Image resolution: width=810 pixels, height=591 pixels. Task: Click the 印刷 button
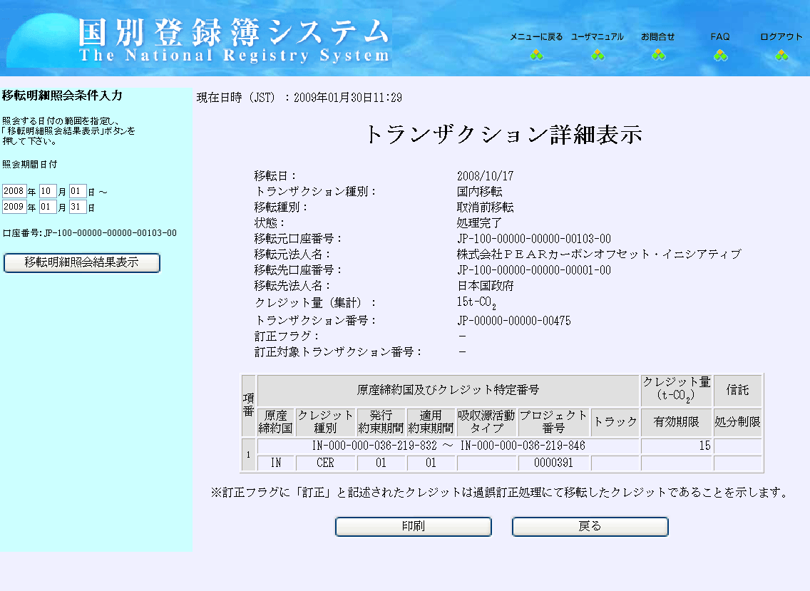[414, 526]
